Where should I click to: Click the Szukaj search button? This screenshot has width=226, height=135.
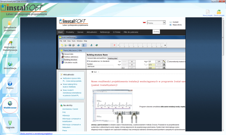point(156,32)
